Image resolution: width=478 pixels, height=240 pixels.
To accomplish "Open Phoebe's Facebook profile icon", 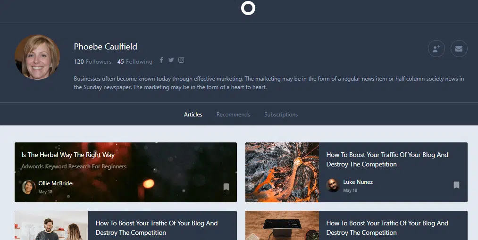I will click(161, 60).
